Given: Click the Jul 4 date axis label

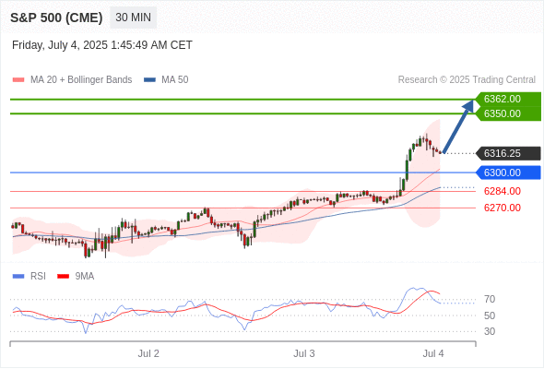Looking at the screenshot, I should click(433, 353).
